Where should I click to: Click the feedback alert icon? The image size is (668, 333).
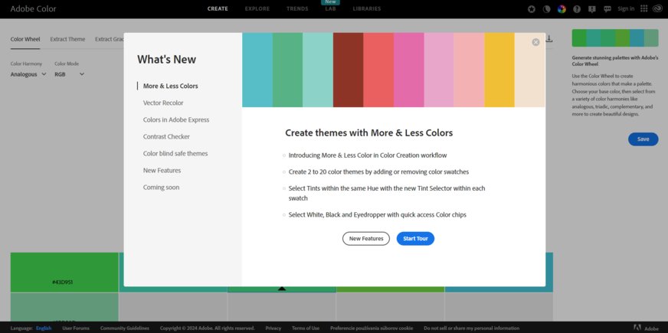[592, 9]
